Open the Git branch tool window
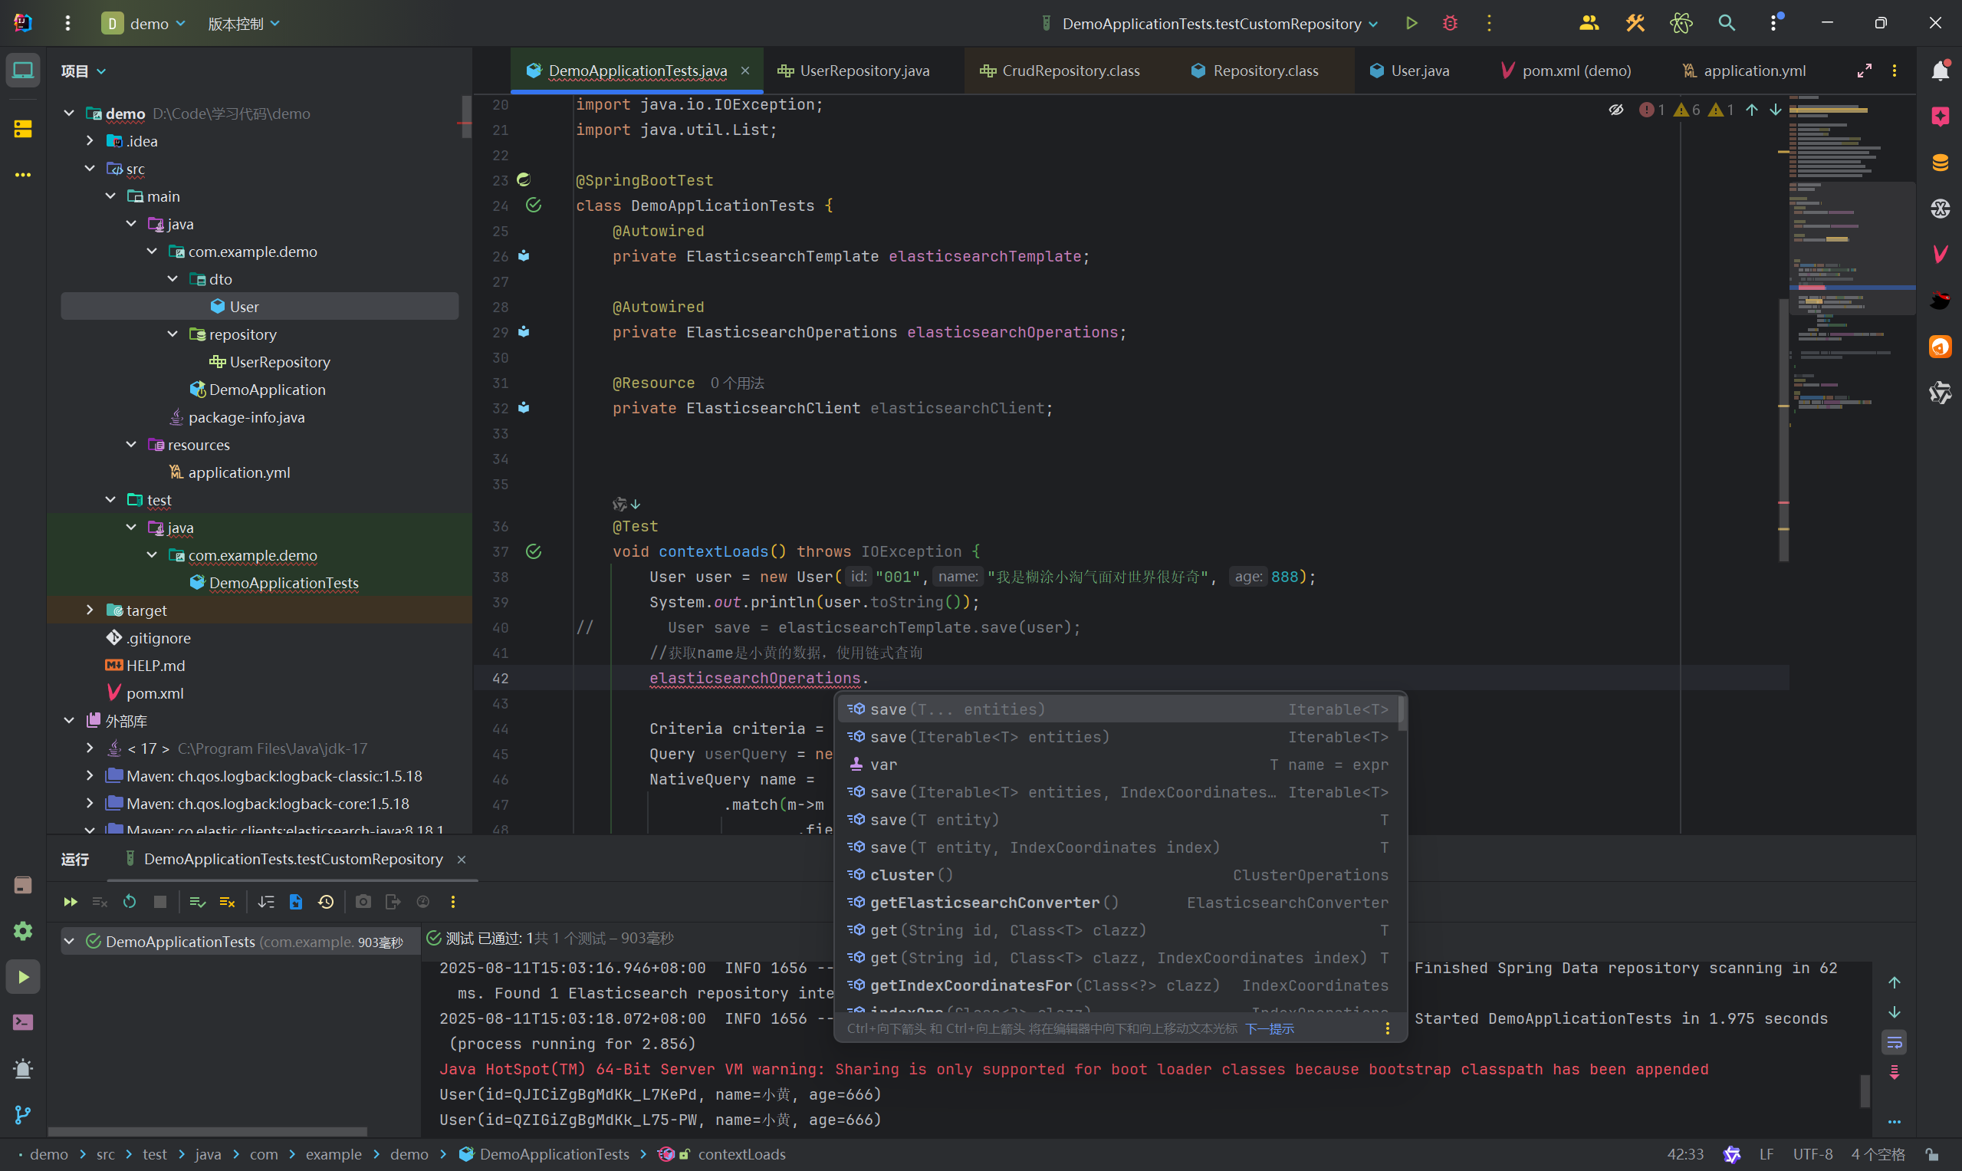This screenshot has width=1962, height=1171. (23, 1115)
